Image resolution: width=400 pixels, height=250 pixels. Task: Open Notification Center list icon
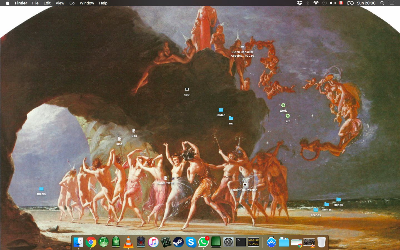391,3
